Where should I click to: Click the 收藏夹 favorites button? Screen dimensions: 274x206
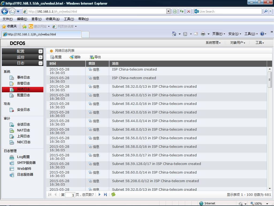[x=9, y=27]
